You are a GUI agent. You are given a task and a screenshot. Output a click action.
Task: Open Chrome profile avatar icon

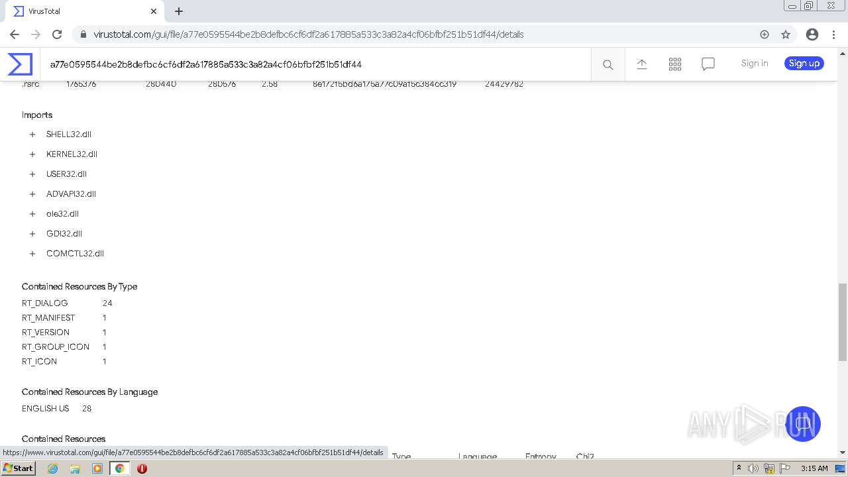click(812, 34)
